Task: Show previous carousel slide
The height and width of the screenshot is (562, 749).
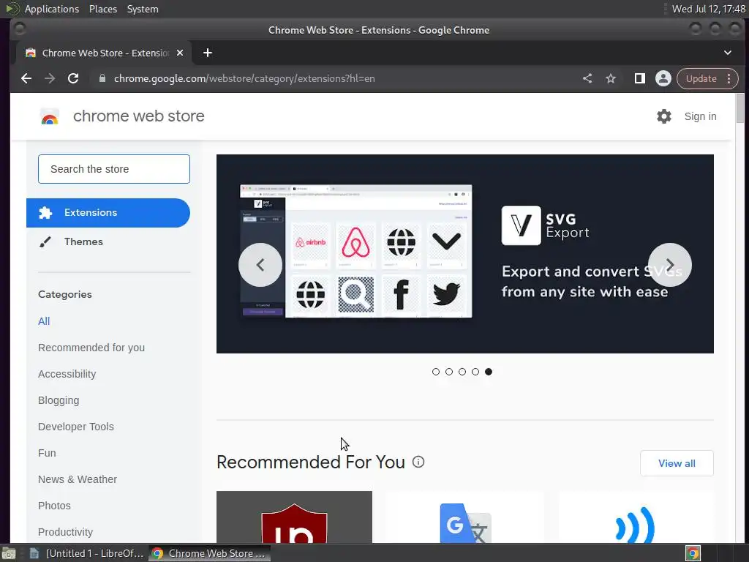Action: coord(260,265)
